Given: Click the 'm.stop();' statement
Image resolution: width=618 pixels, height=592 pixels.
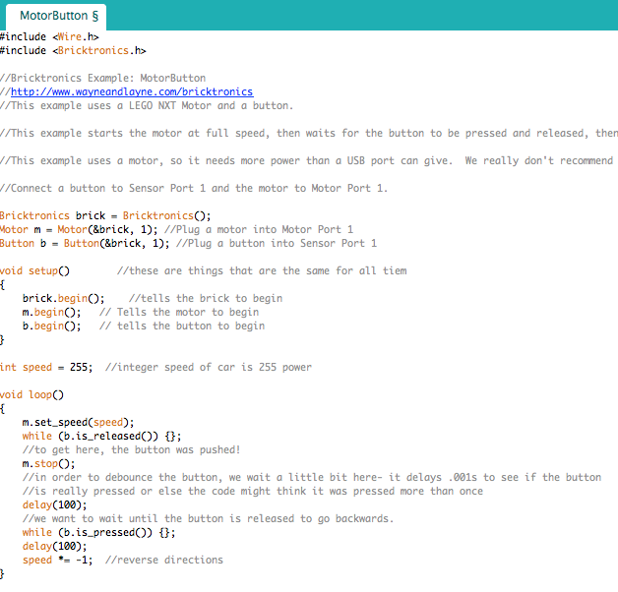Looking at the screenshot, I should 48,464.
